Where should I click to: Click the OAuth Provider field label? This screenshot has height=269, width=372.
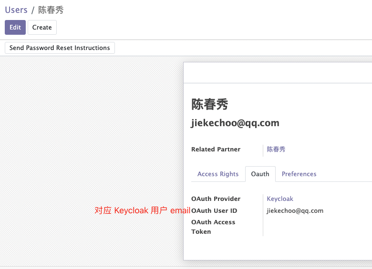coord(216,199)
